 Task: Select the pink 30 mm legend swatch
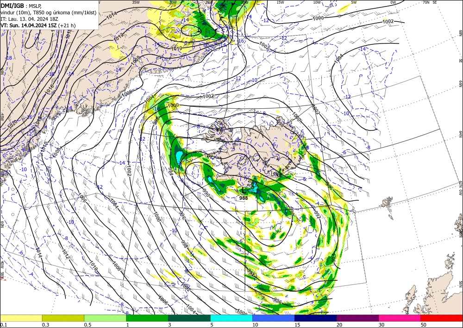coord(400,318)
